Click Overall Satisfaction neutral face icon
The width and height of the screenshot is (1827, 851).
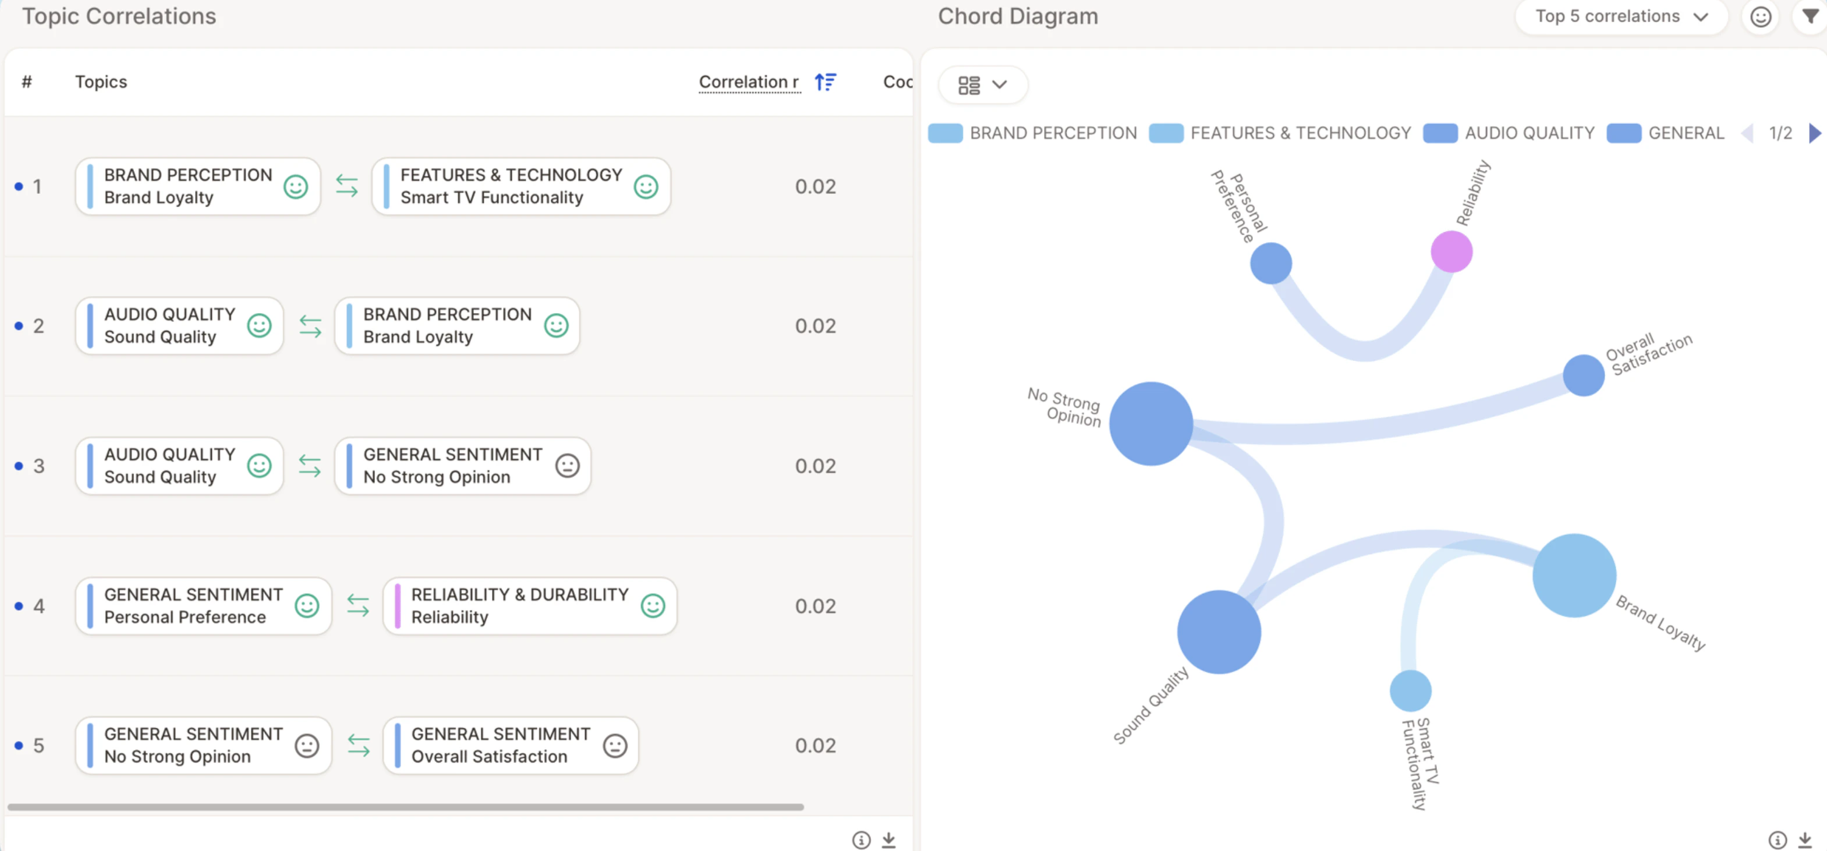click(x=615, y=746)
